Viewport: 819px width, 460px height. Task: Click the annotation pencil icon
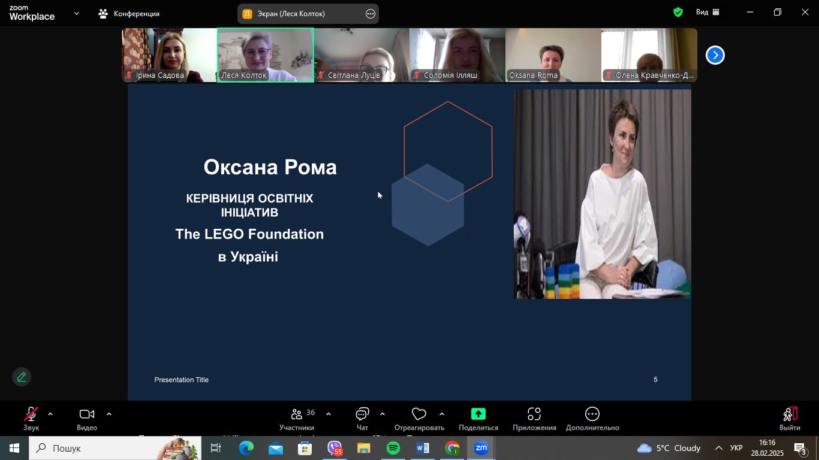[22, 377]
